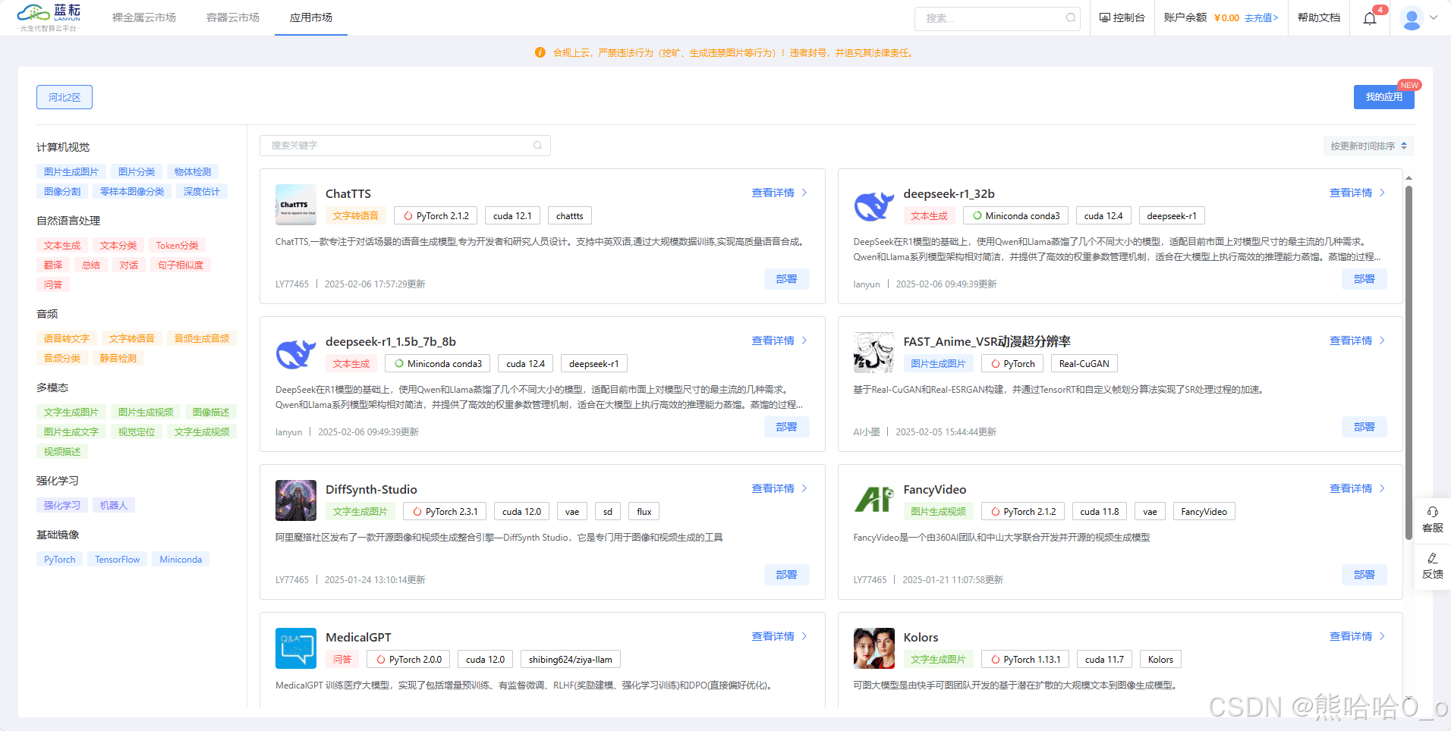The image size is (1451, 731).
Task: Open the My Apps button
Action: point(1384,97)
